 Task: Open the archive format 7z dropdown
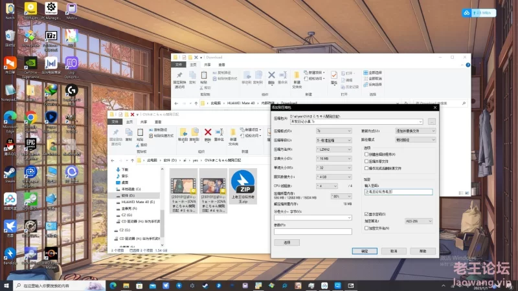[x=333, y=131]
